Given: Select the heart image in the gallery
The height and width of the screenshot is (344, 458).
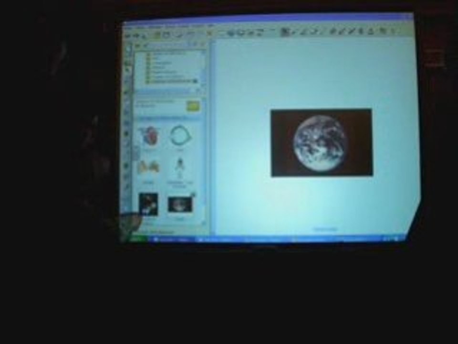Looking at the screenshot, I should pos(149,136).
